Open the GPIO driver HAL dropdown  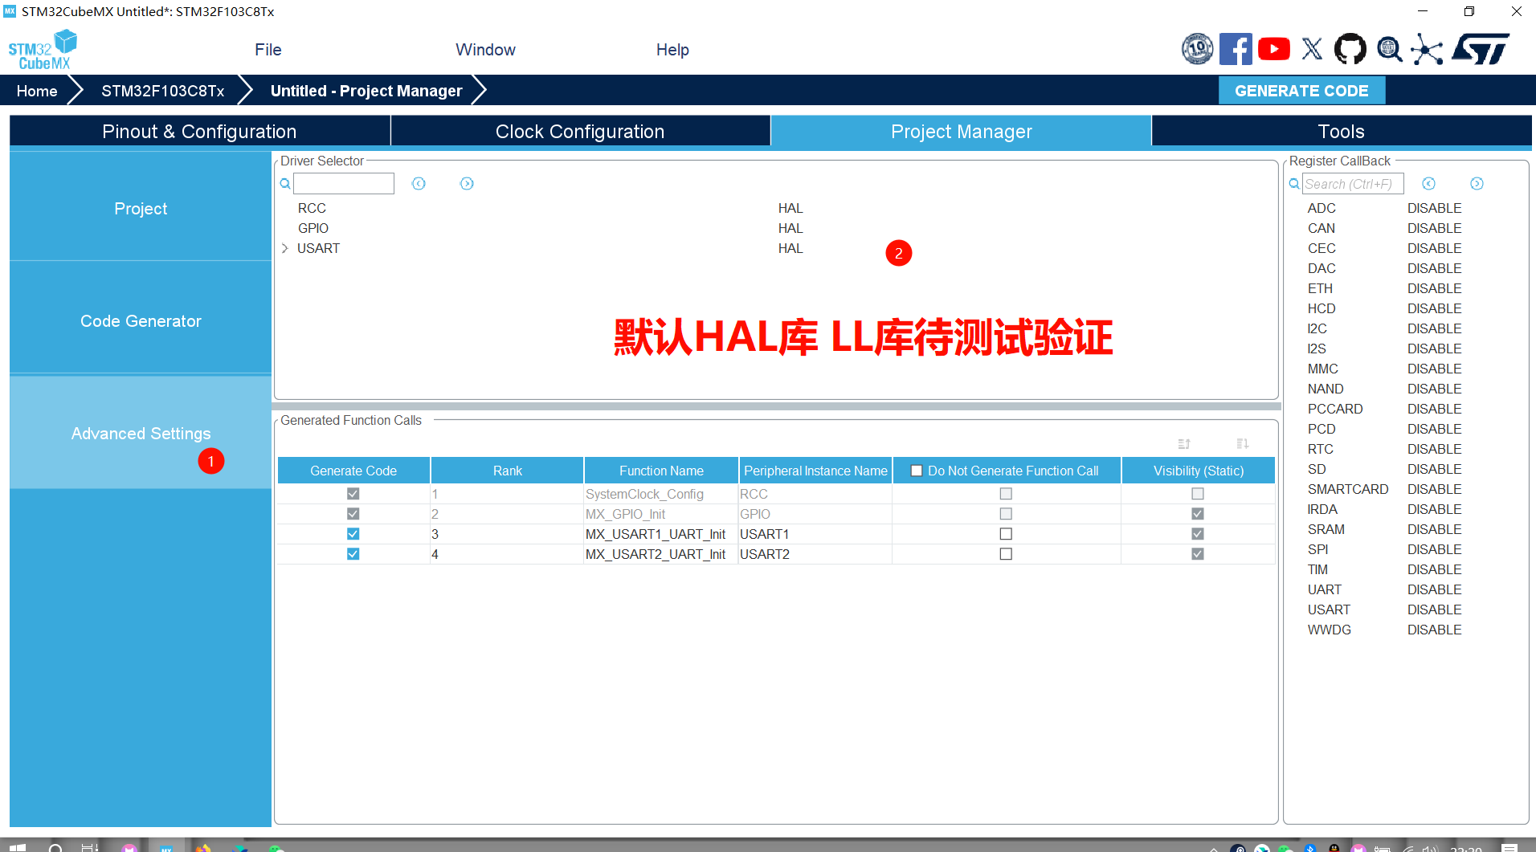click(790, 229)
